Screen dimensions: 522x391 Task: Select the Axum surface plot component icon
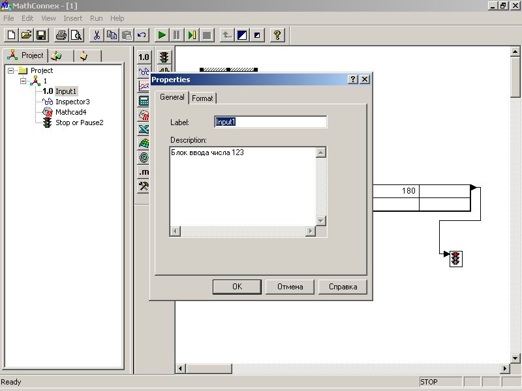pos(144,143)
